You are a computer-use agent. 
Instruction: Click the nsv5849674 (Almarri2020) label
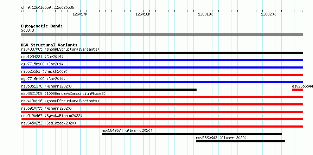(x=127, y=130)
